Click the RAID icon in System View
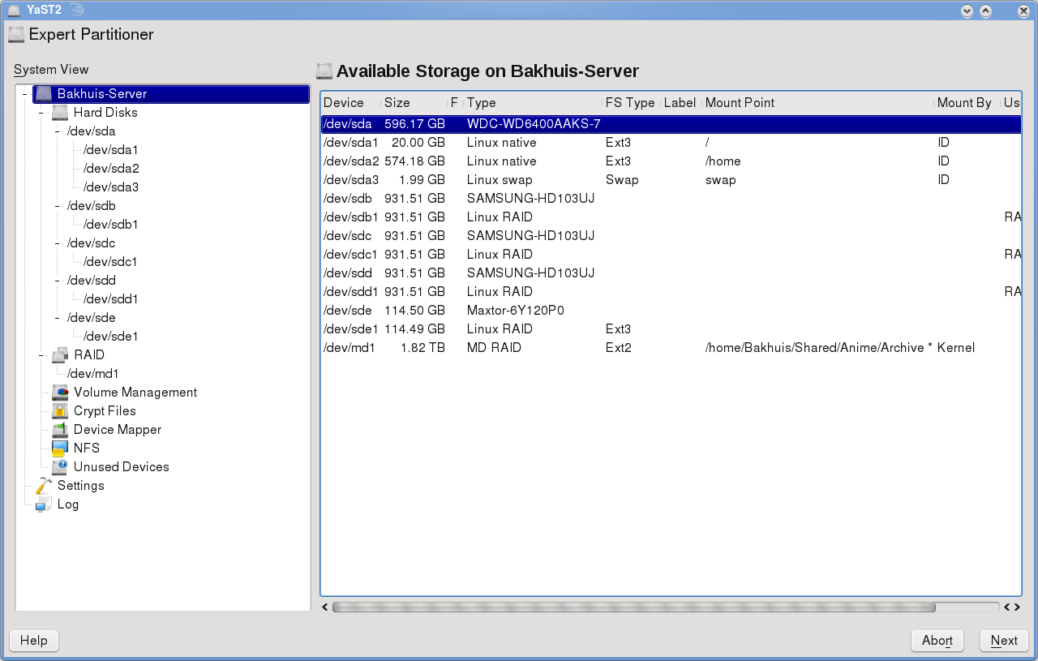Screen dimensions: 1038x661 pos(60,355)
